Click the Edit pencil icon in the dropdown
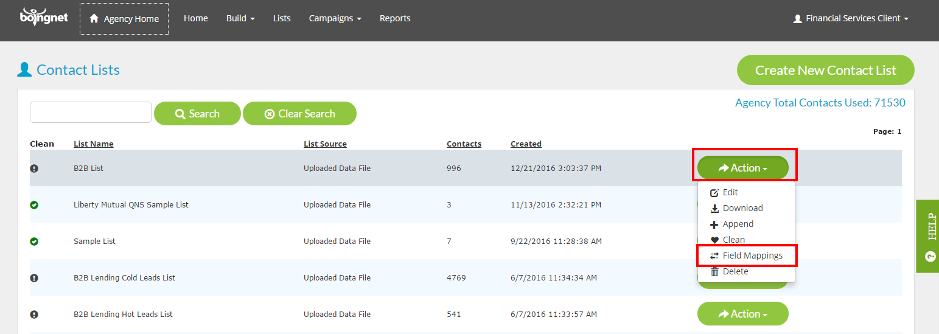Image resolution: width=939 pixels, height=334 pixels. [x=714, y=192]
